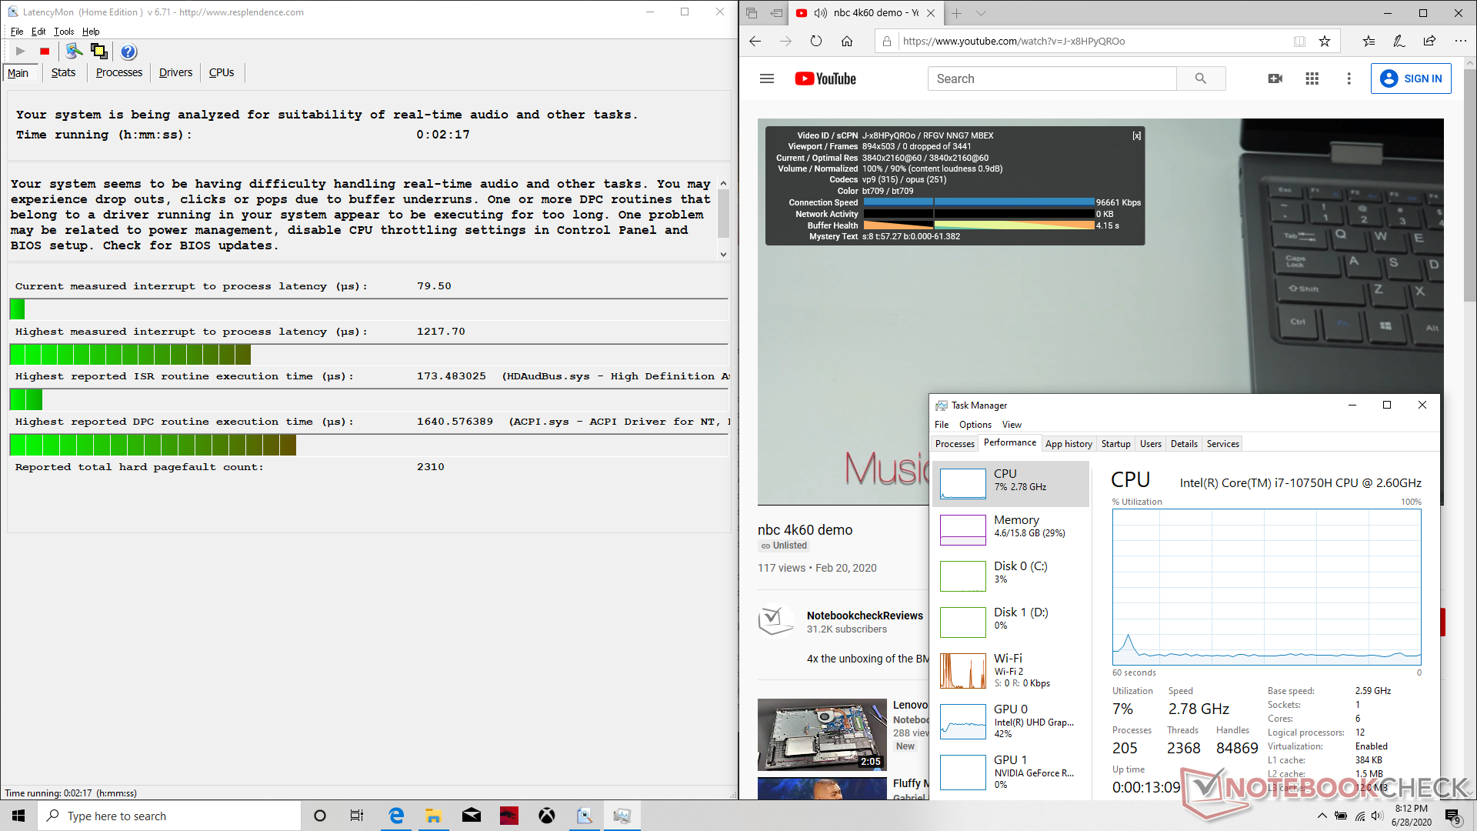1477x831 pixels.
Task: Click the LatencyMon always-on-top windows icon
Action: [99, 52]
